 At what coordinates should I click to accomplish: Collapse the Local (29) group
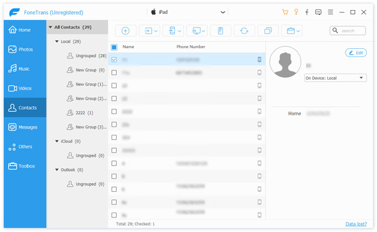pyautogui.click(x=57, y=41)
